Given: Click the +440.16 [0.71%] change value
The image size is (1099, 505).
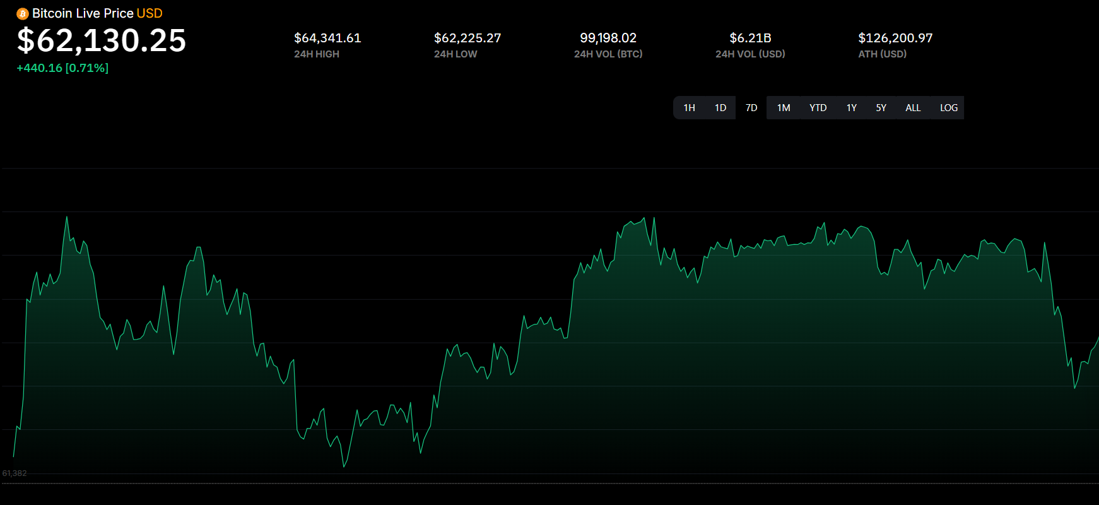Looking at the screenshot, I should [x=62, y=68].
